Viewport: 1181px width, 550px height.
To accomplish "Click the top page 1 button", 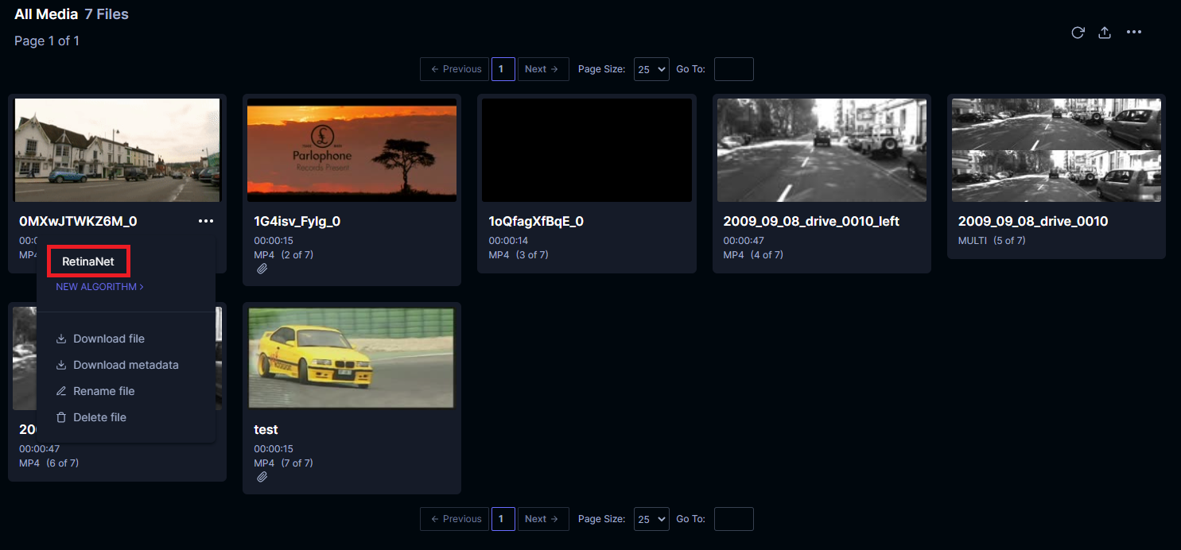I will pyautogui.click(x=503, y=69).
